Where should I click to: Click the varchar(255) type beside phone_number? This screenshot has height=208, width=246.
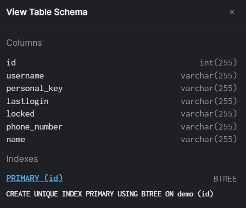click(x=209, y=127)
